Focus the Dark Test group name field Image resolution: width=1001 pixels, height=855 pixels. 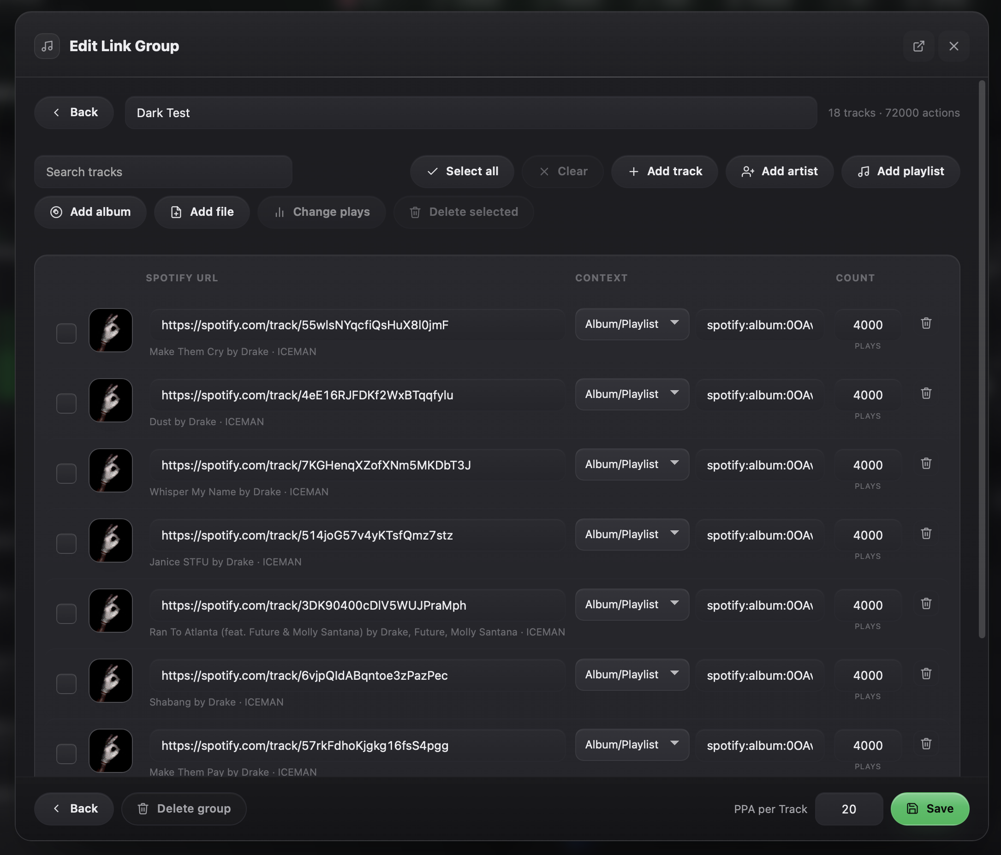click(471, 113)
